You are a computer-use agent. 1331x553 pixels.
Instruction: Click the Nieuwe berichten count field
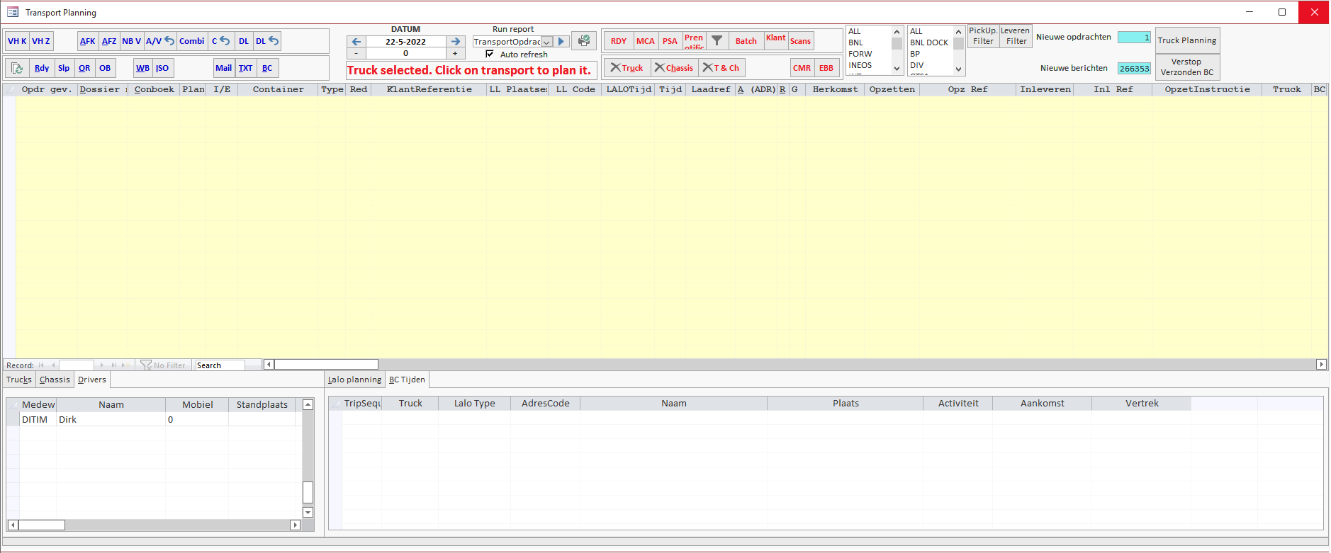1134,69
